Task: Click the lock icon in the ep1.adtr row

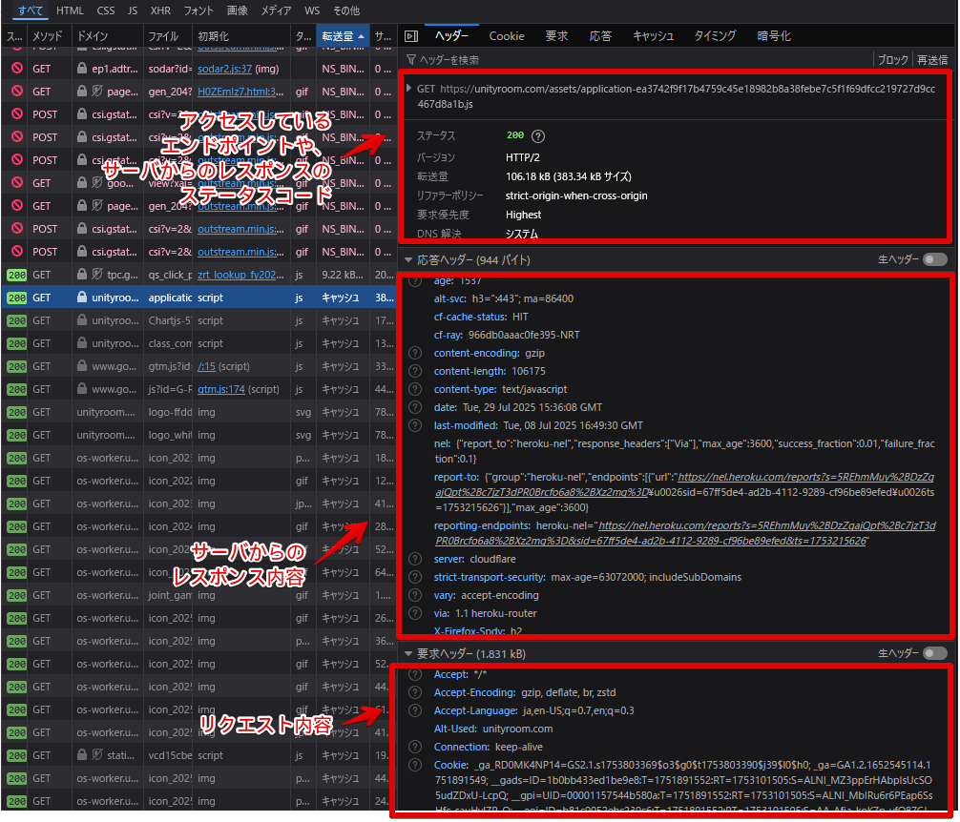Action: [82, 68]
